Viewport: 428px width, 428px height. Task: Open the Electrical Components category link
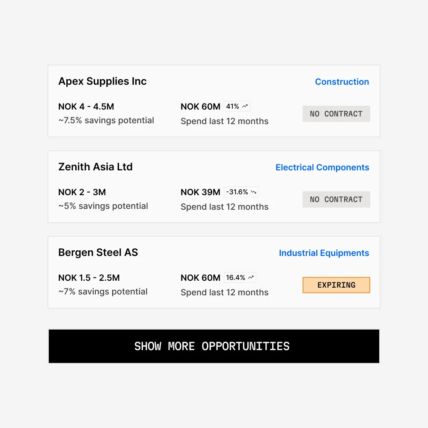pos(322,167)
